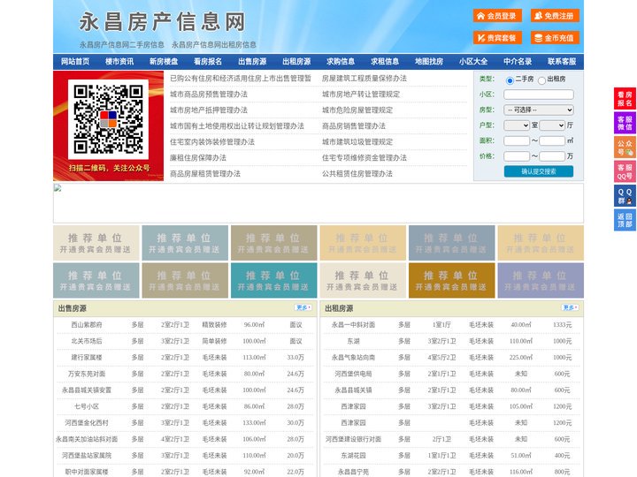
Task: Click the 客服微信 side icon
Action: 625,123
